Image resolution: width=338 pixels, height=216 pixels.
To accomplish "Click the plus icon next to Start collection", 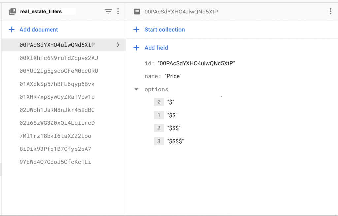I will coord(136,29).
